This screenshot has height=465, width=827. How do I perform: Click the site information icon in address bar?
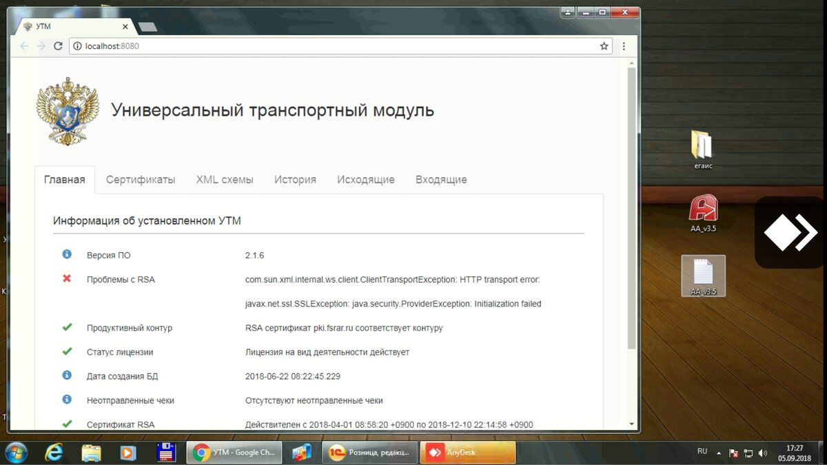[x=77, y=46]
